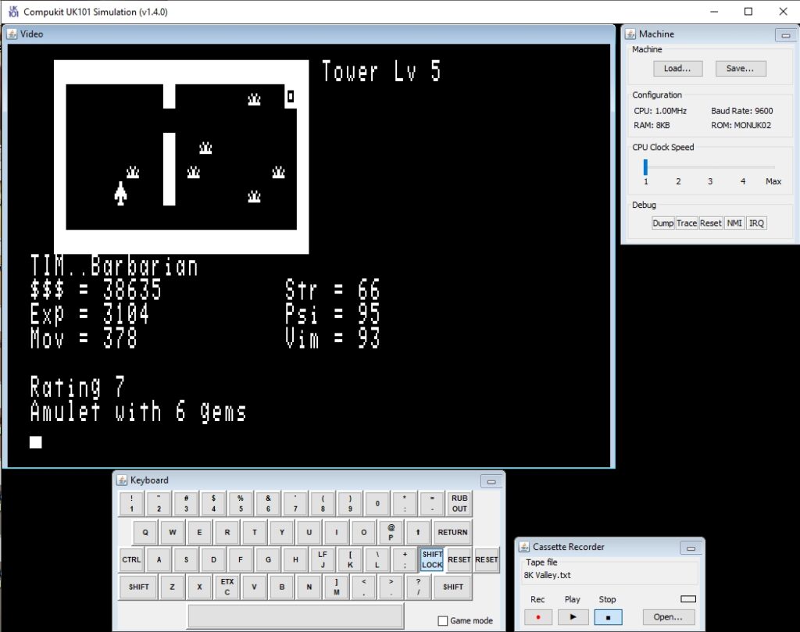Click the CTRL key on virtual keyboard
This screenshot has width=800, height=632.
(x=131, y=559)
